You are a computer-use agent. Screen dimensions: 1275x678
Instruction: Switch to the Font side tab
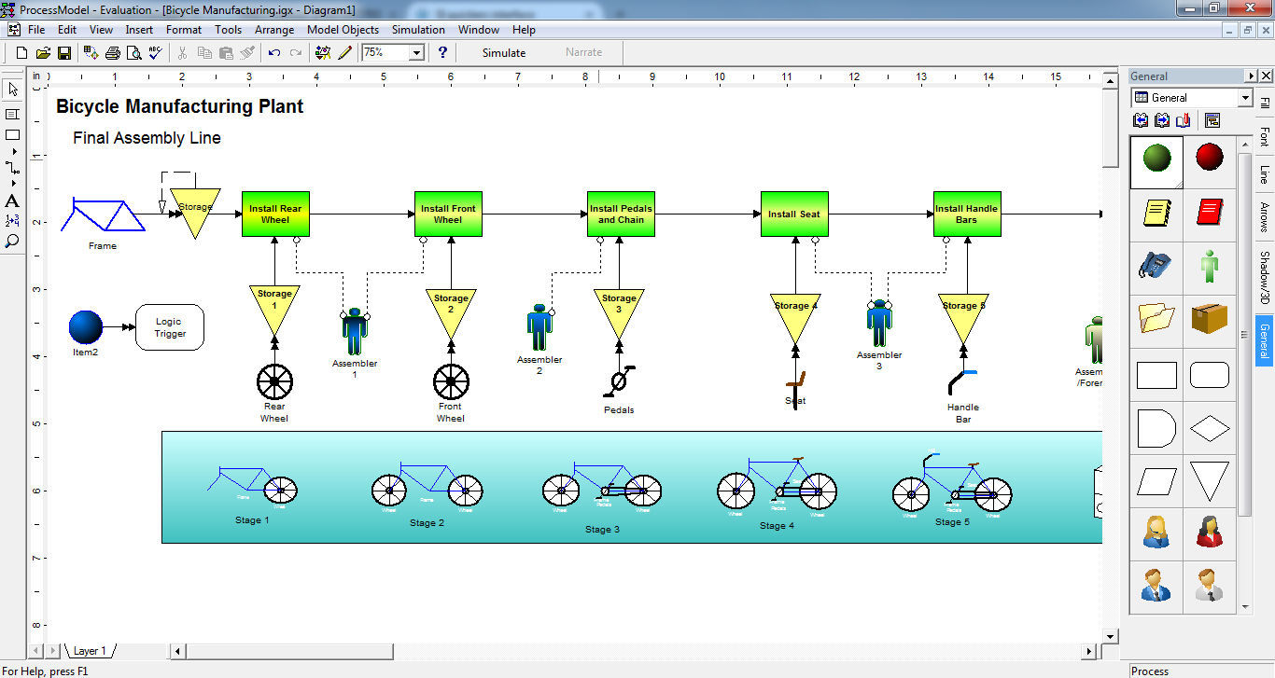[x=1265, y=137]
